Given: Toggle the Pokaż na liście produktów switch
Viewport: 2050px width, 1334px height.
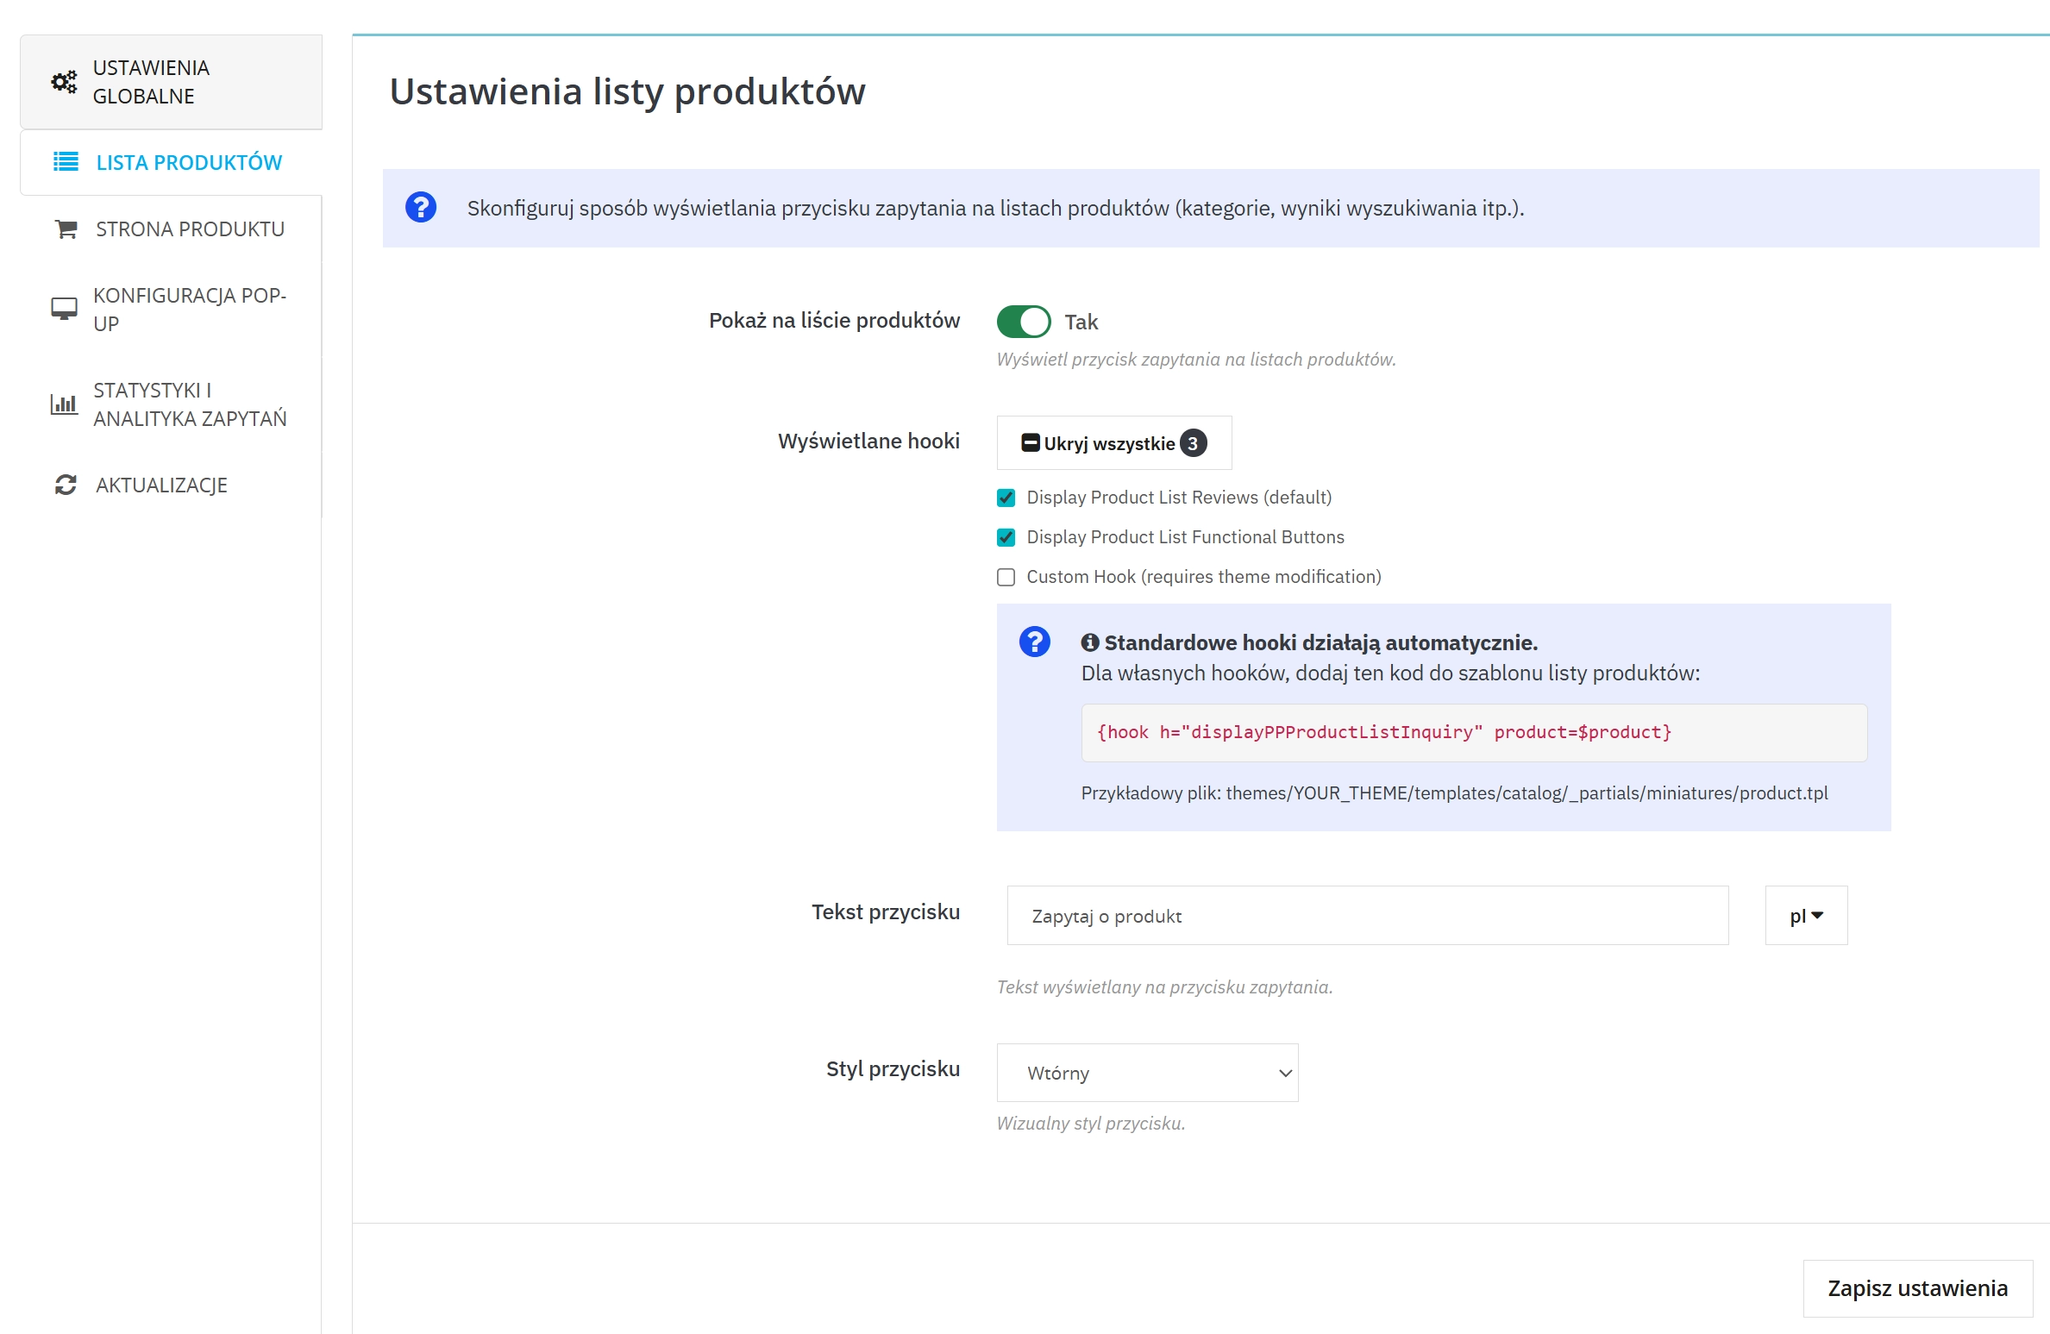Looking at the screenshot, I should pos(1023,322).
